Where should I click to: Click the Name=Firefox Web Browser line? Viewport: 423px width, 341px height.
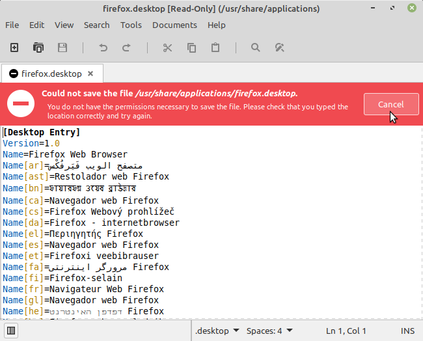point(65,155)
